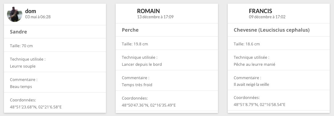Click the Temps très froid comment
334x116 pixels.
point(137,85)
